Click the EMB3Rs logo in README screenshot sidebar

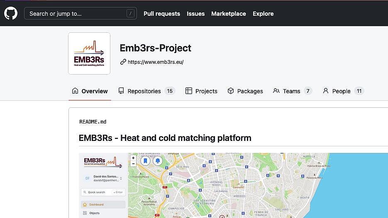point(103,162)
